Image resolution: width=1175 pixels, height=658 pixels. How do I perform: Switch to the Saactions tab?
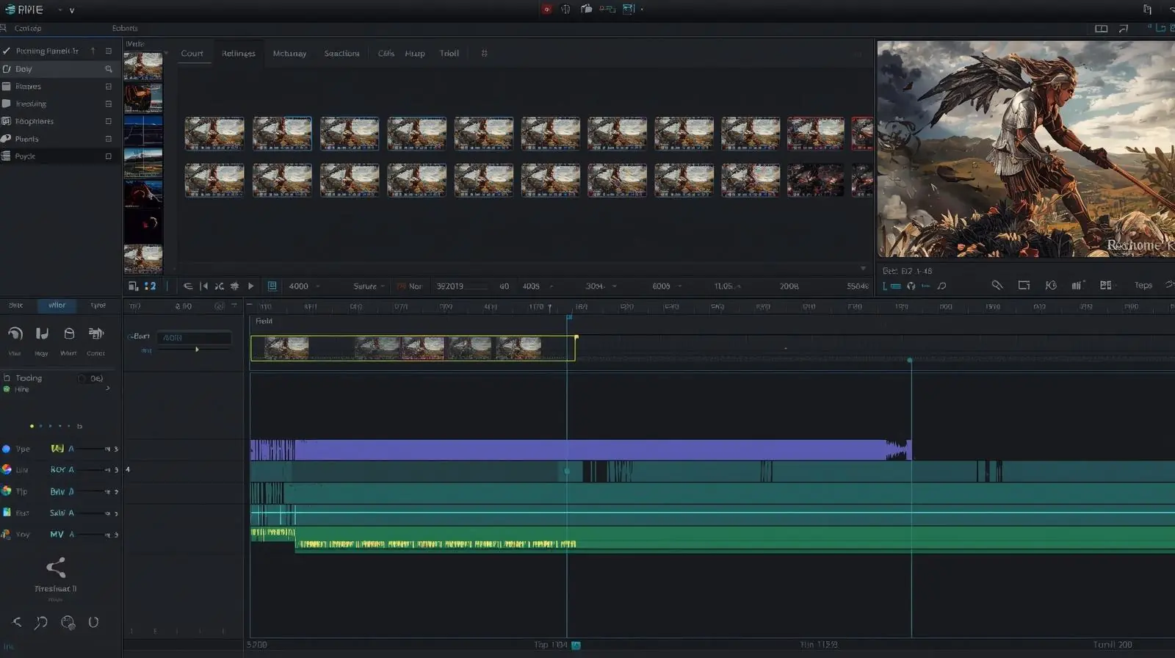[342, 54]
